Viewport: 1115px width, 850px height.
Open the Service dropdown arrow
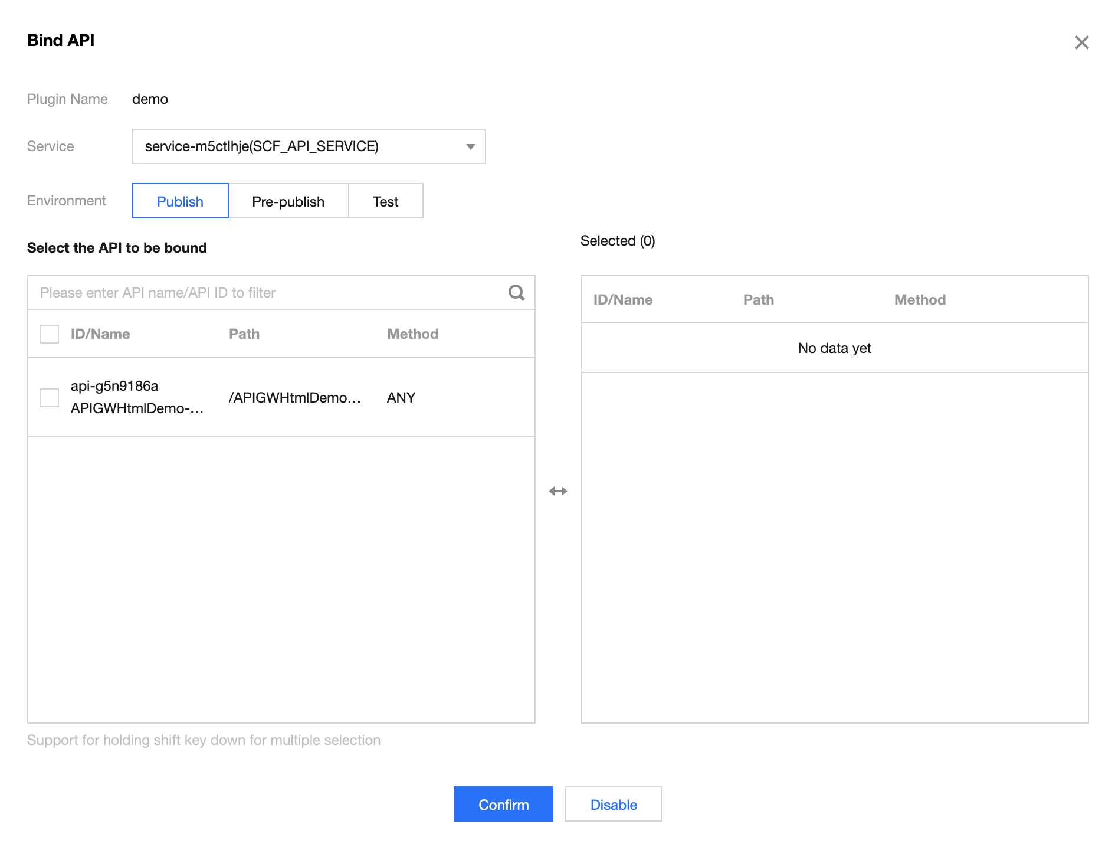coord(470,146)
